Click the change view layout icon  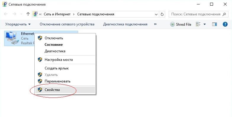tap(198, 24)
